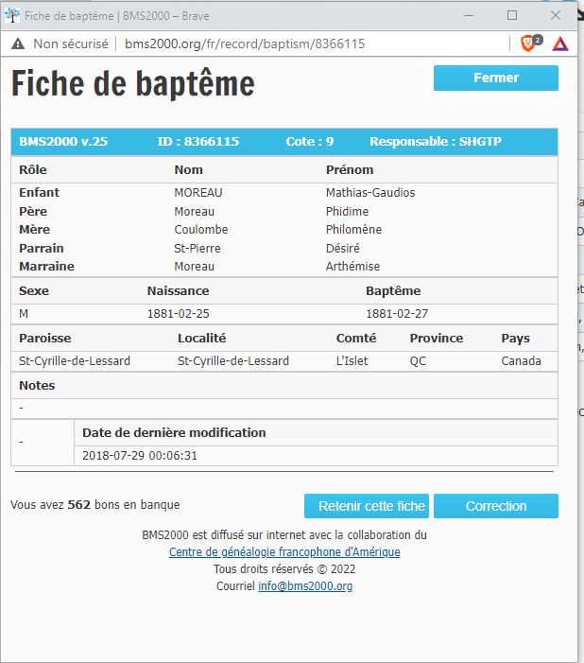This screenshot has width=584, height=663.
Task: Click godmother first name 'Arthémise'
Action: tap(352, 267)
